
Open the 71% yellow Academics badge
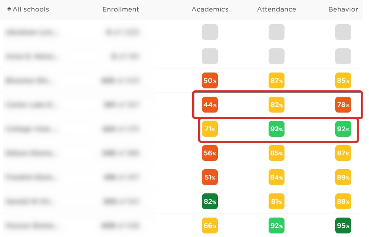click(x=210, y=129)
